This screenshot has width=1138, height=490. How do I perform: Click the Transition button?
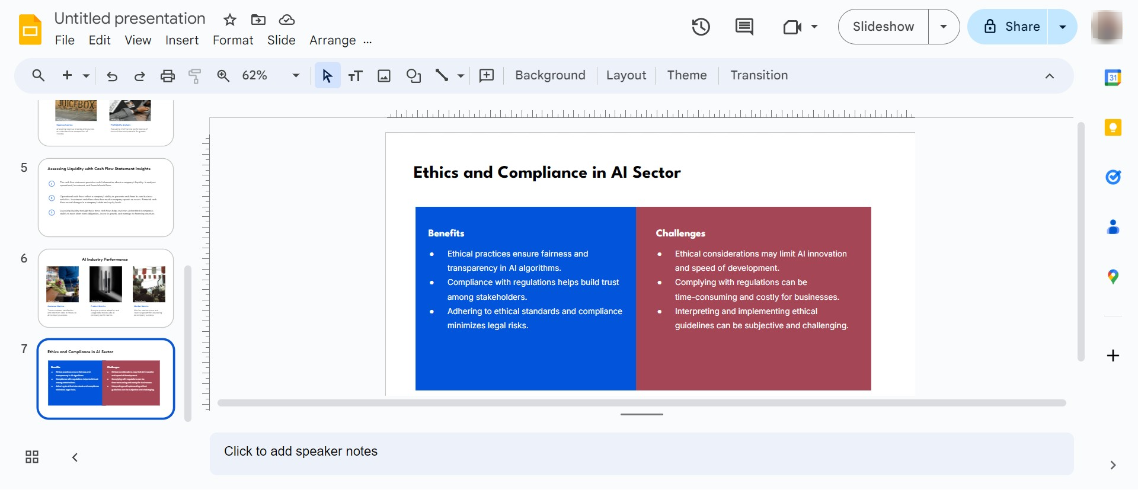759,75
